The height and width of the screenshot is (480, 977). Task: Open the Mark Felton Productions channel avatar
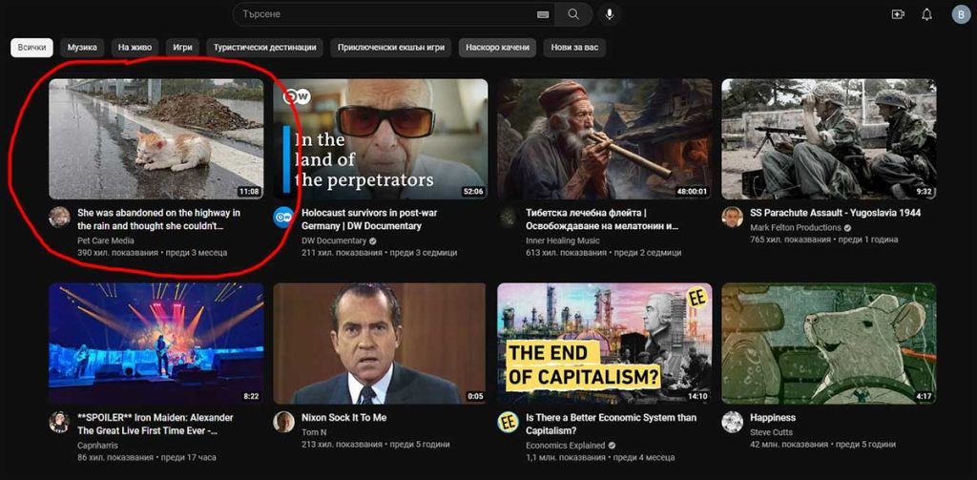coord(732,217)
